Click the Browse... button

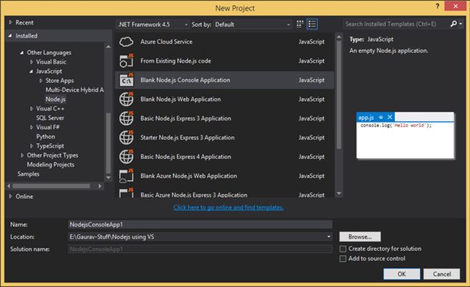point(360,236)
